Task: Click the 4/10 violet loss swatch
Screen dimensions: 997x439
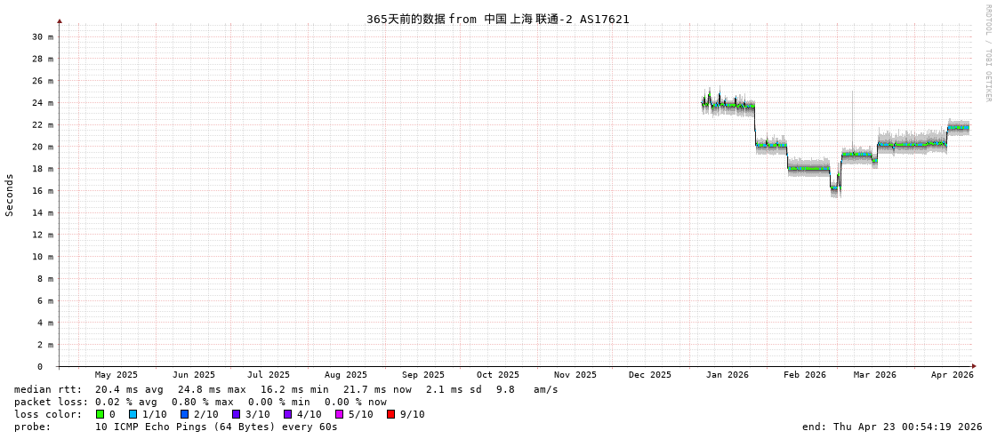Action: (287, 414)
